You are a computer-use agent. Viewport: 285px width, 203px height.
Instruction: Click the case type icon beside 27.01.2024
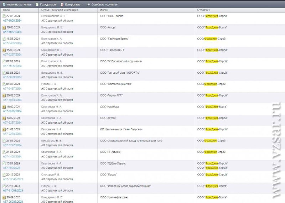point(4,141)
